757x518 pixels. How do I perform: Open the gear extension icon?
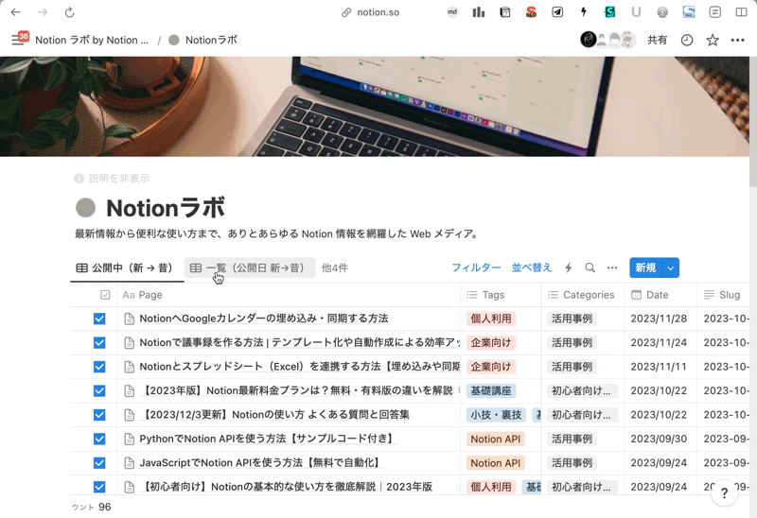click(x=662, y=12)
